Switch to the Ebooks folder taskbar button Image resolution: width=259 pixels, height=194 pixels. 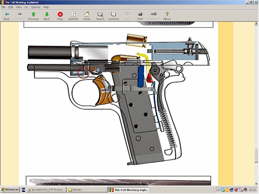87,190
